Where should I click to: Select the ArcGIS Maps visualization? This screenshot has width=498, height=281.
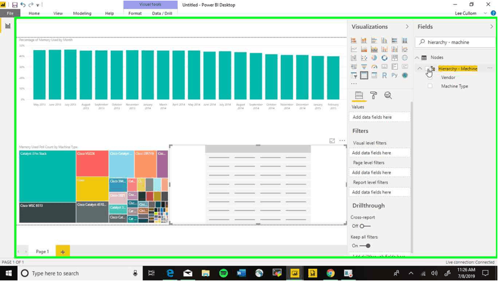pyautogui.click(x=404, y=75)
